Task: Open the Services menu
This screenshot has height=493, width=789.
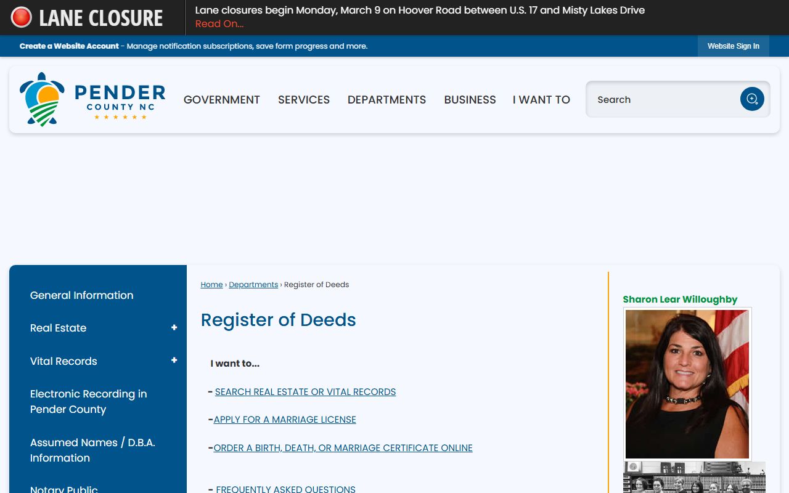Action: (x=304, y=100)
